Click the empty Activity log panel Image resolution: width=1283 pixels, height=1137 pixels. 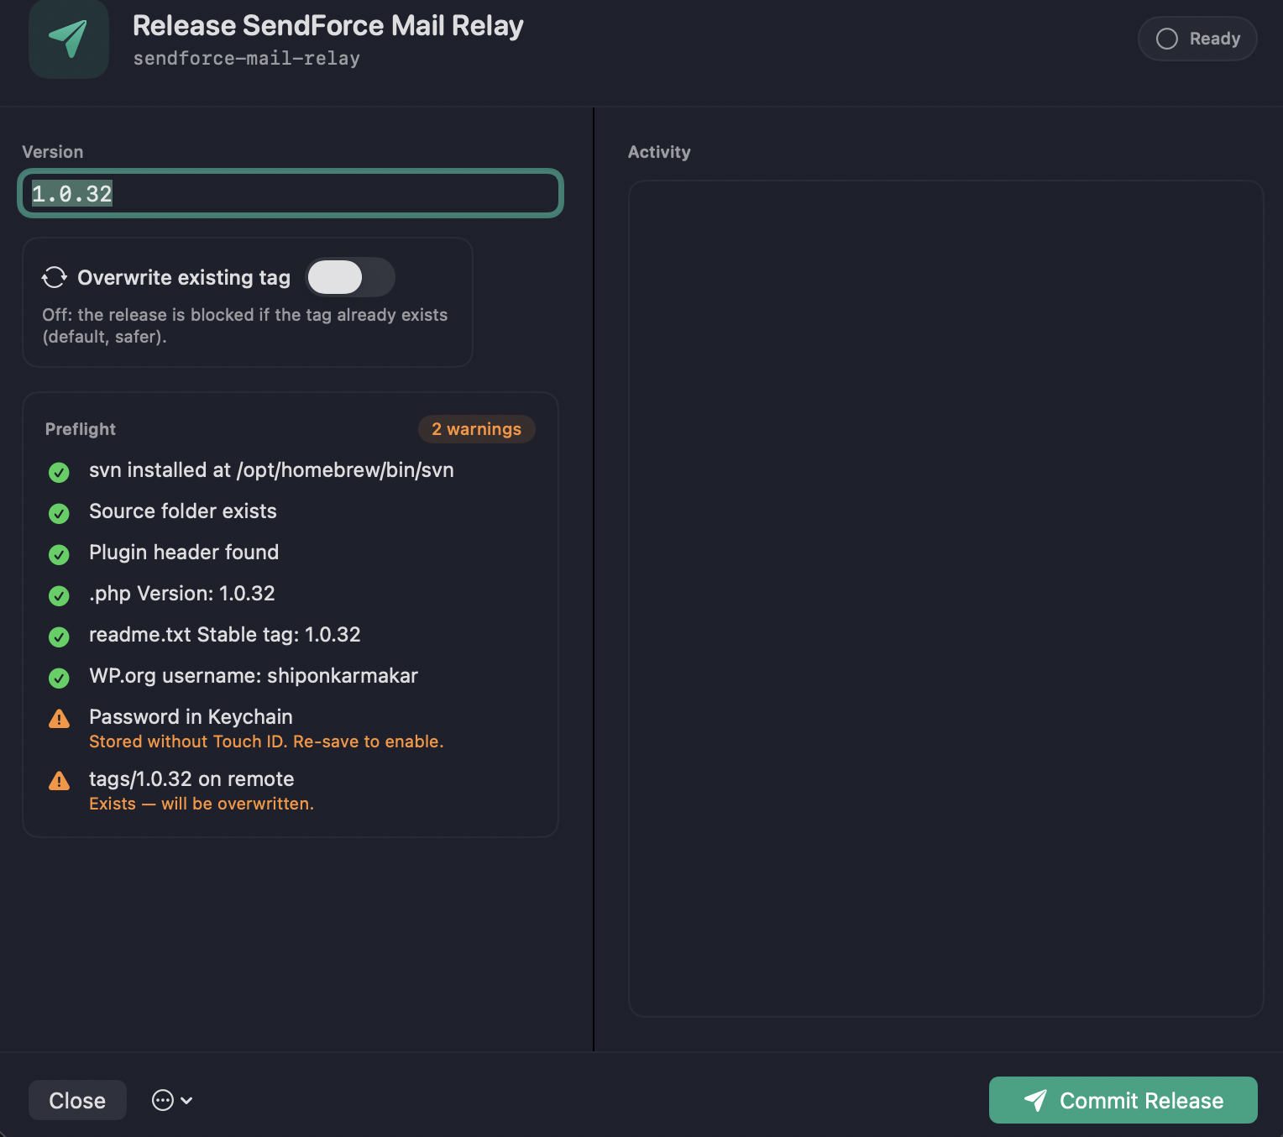click(945, 598)
